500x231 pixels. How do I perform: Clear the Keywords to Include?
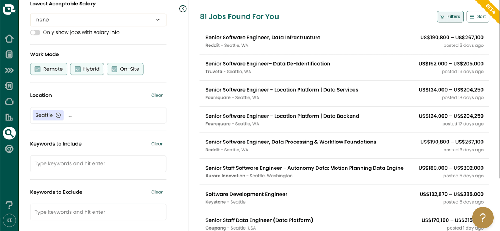point(157,144)
